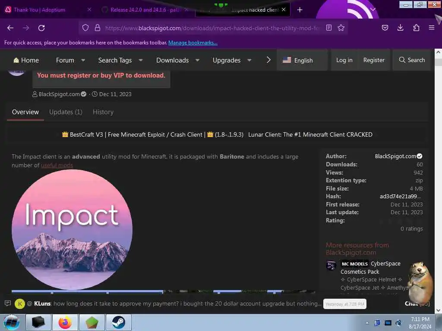Open the Search Tags menu item
442x331 pixels.
115,60
